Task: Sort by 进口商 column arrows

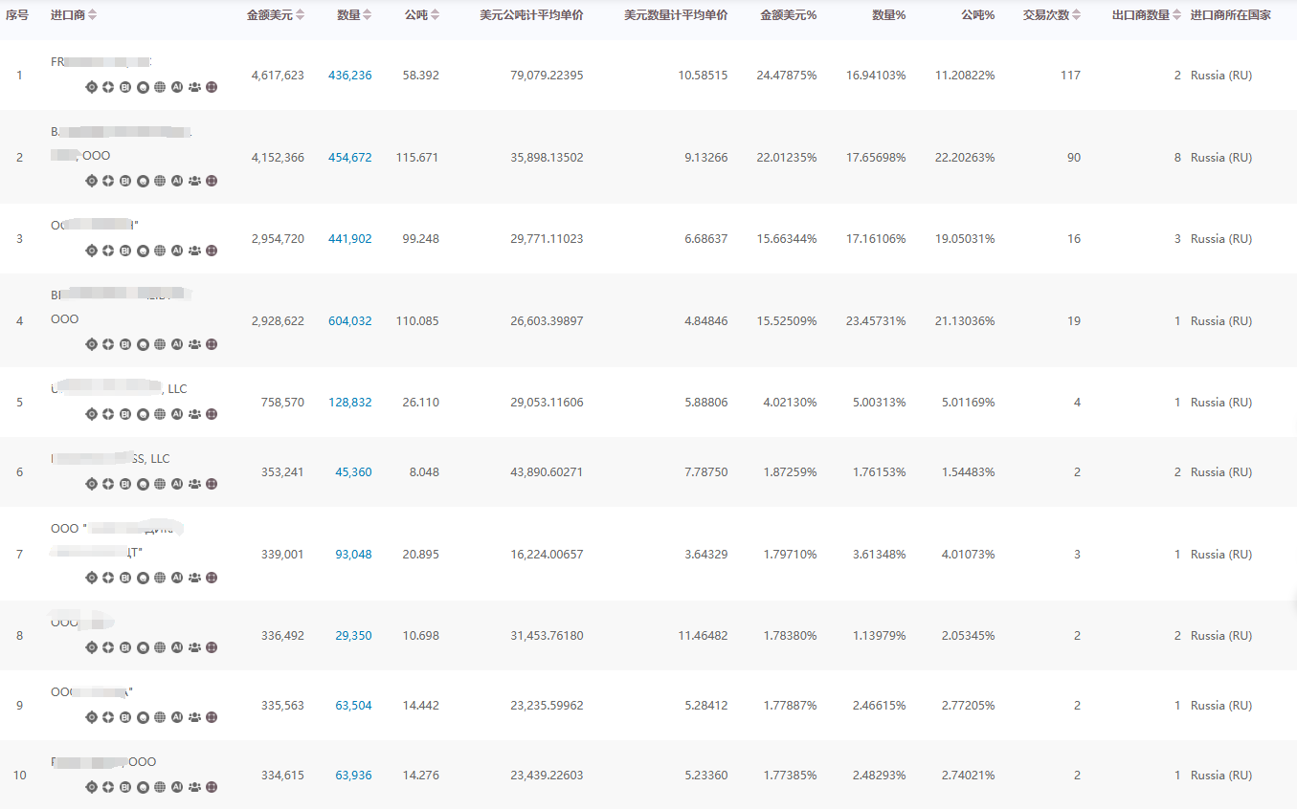Action: [92, 15]
